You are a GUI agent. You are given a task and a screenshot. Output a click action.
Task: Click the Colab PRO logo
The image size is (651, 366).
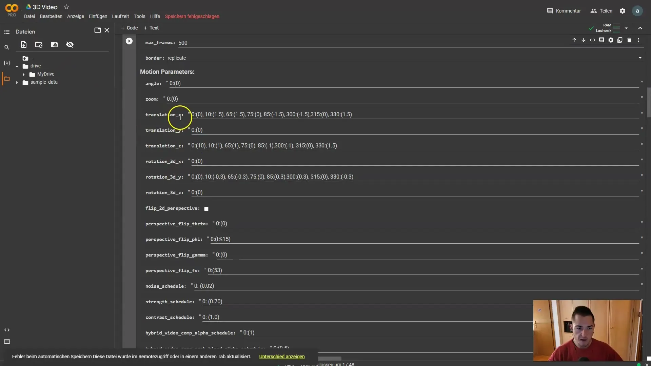[12, 10]
